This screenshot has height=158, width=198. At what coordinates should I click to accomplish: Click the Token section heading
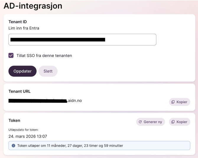pos(14,120)
